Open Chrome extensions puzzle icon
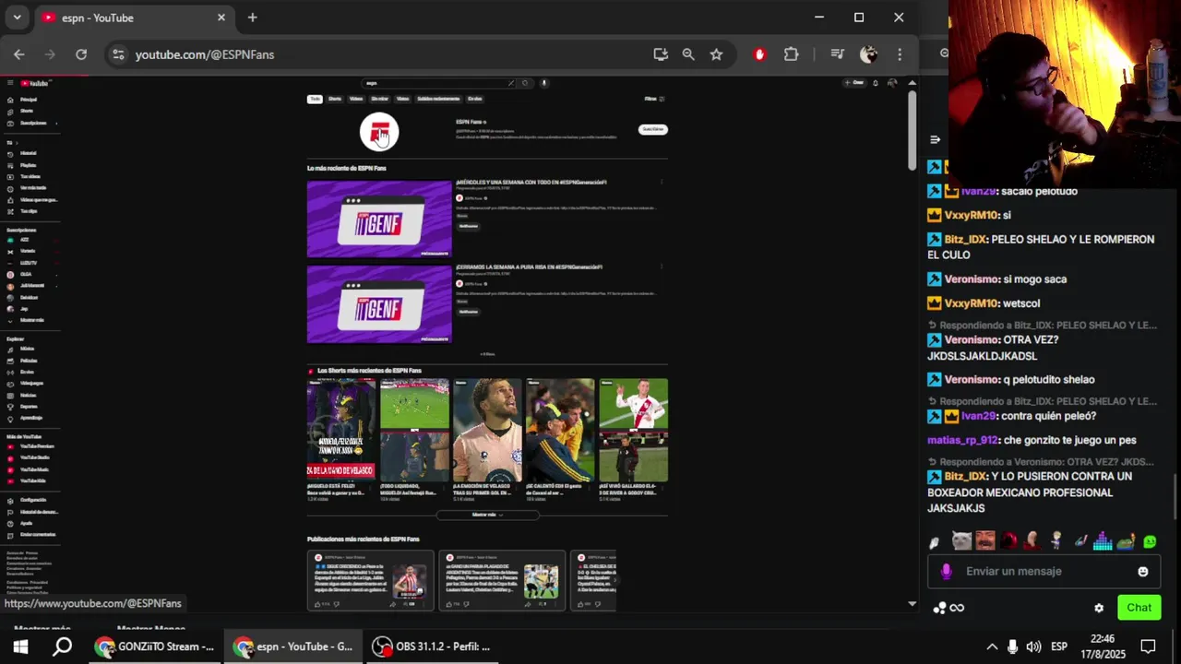Viewport: 1181px width, 664px height. coord(791,54)
